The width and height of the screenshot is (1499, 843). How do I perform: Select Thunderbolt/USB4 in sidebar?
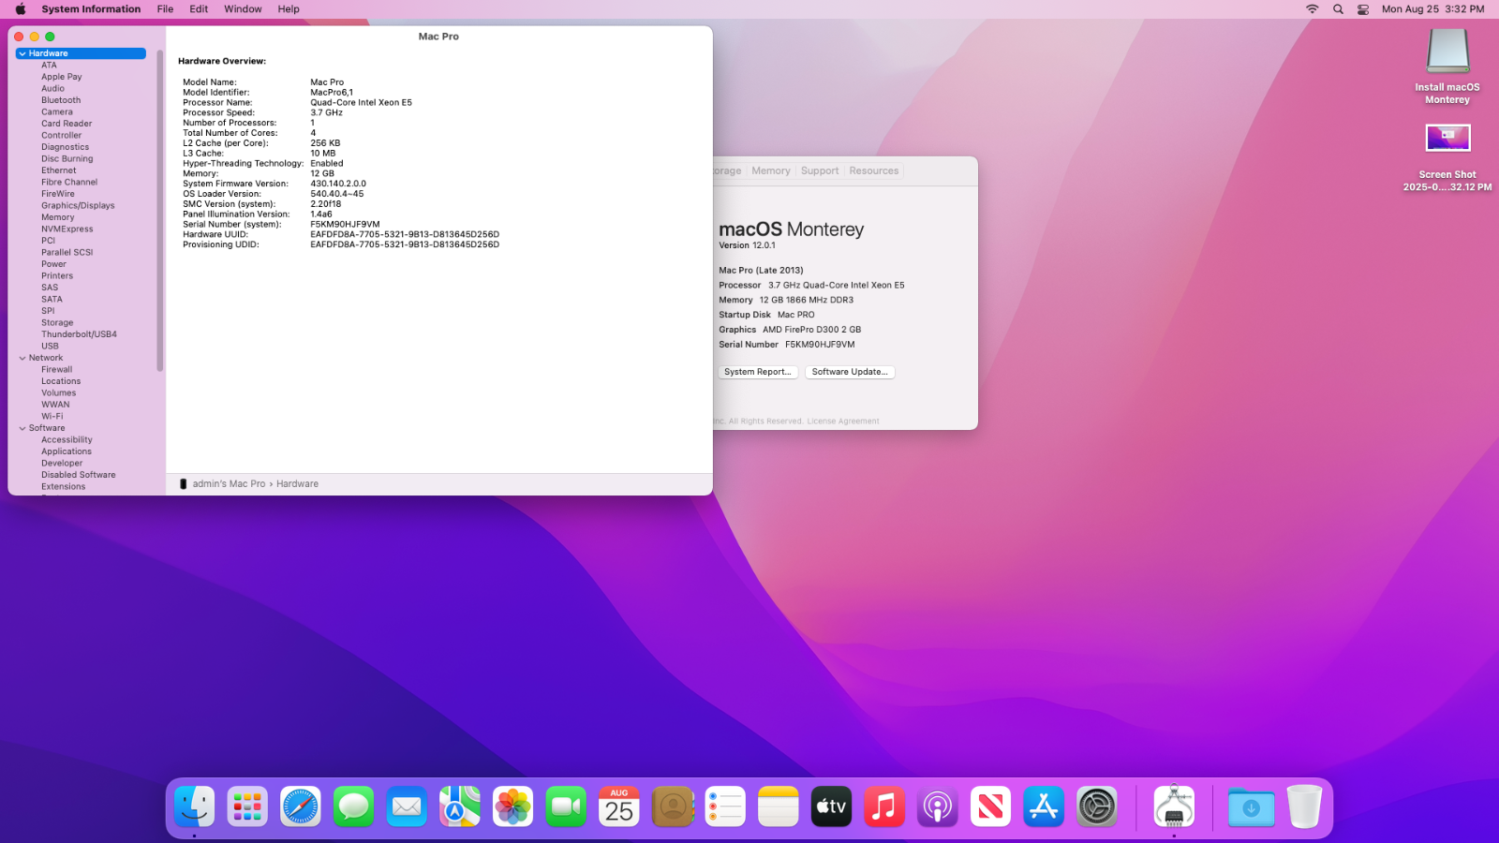coord(79,334)
